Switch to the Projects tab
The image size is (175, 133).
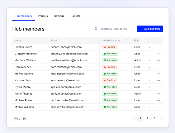(x=43, y=16)
